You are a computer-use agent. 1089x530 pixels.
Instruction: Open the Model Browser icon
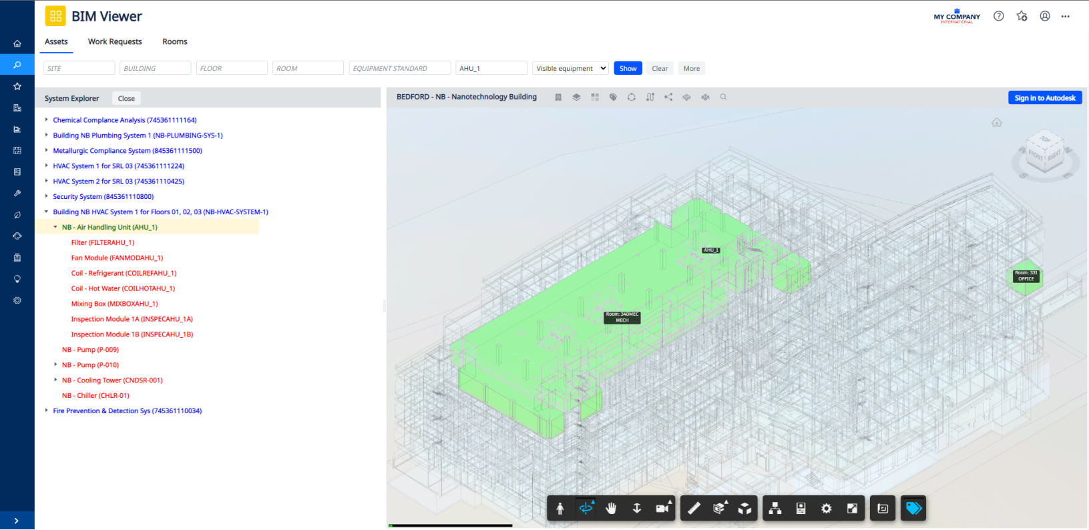click(x=775, y=509)
